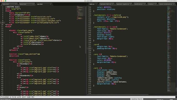Click the '.cars ul{' selector line
Viewport: 177px width, 100px height.
(98, 68)
